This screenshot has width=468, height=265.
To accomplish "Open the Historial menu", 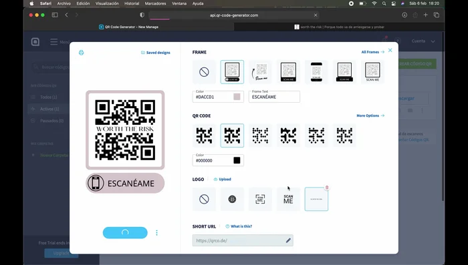I will click(x=132, y=3).
